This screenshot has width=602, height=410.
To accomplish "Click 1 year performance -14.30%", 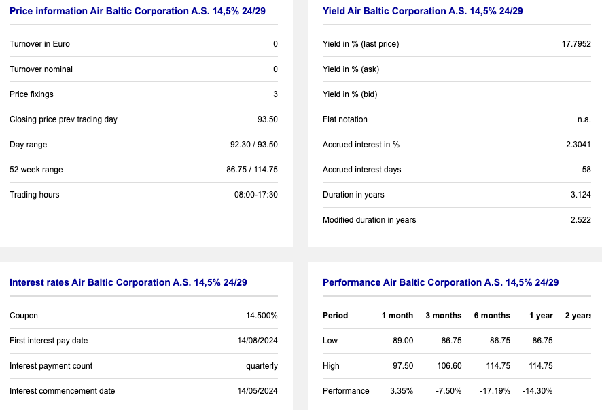I will tap(537, 391).
